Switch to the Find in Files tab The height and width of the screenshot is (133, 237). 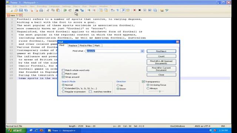(x=86, y=45)
